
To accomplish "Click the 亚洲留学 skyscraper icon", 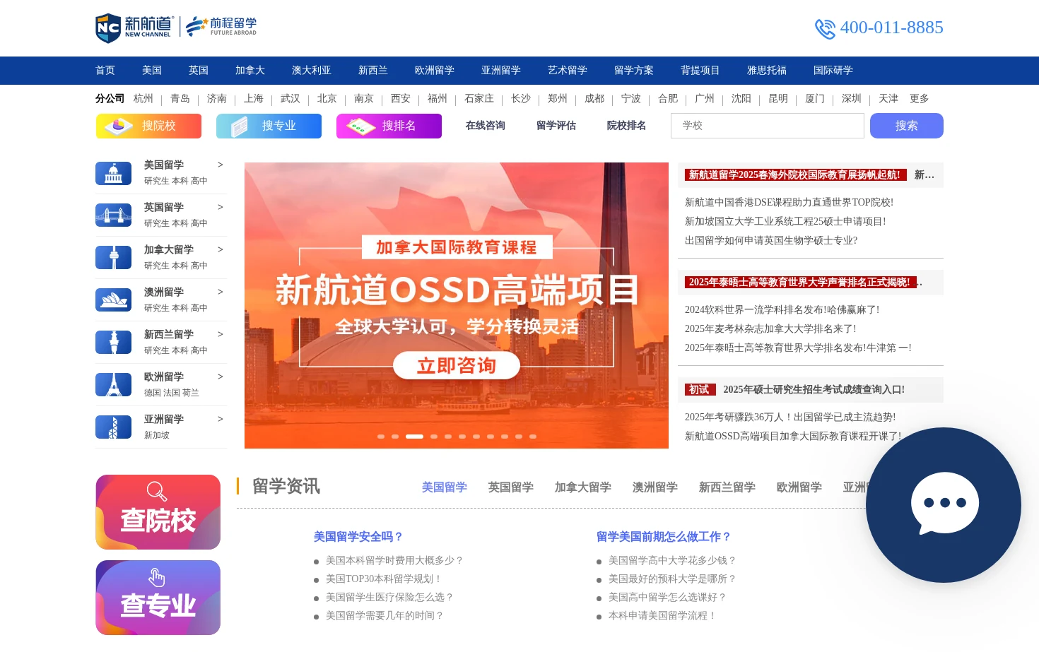I will point(114,427).
